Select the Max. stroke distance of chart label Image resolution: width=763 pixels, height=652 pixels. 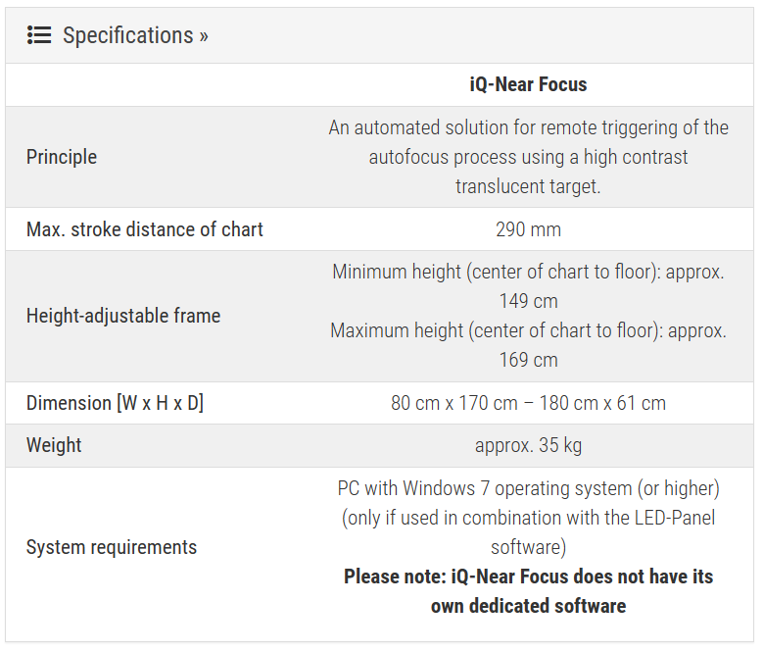pyautogui.click(x=145, y=229)
